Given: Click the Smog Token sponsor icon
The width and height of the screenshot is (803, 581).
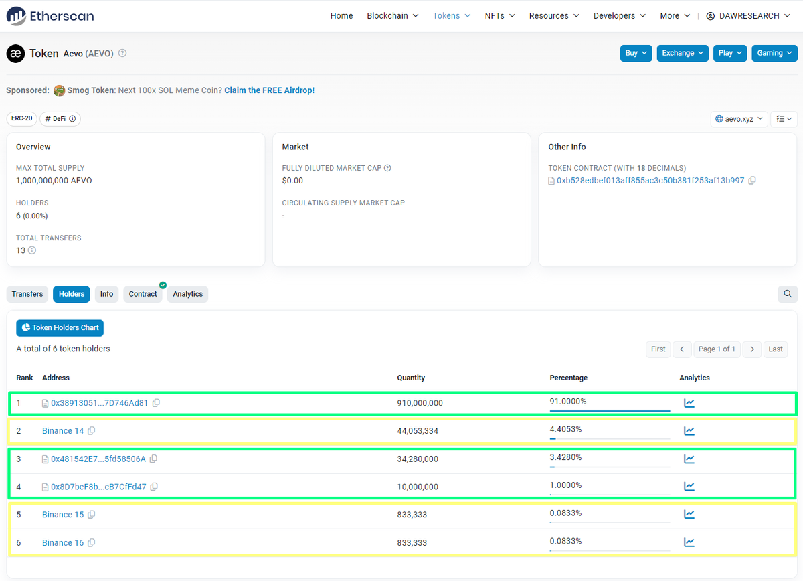Looking at the screenshot, I should 59,90.
